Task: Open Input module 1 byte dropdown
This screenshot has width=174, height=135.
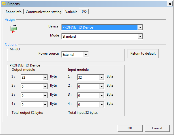Action: coord(101,78)
